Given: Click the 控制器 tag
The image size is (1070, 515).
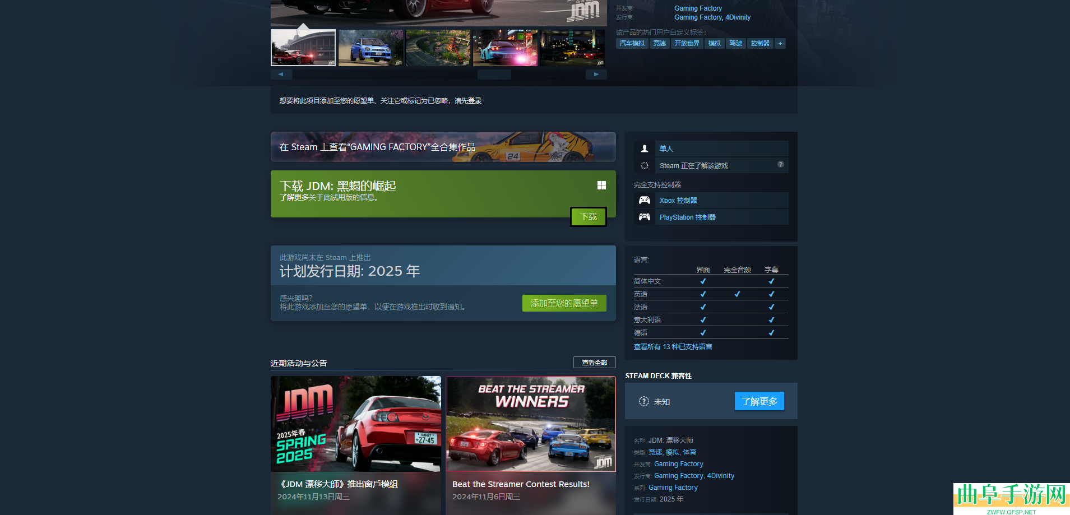Looking at the screenshot, I should [x=760, y=43].
